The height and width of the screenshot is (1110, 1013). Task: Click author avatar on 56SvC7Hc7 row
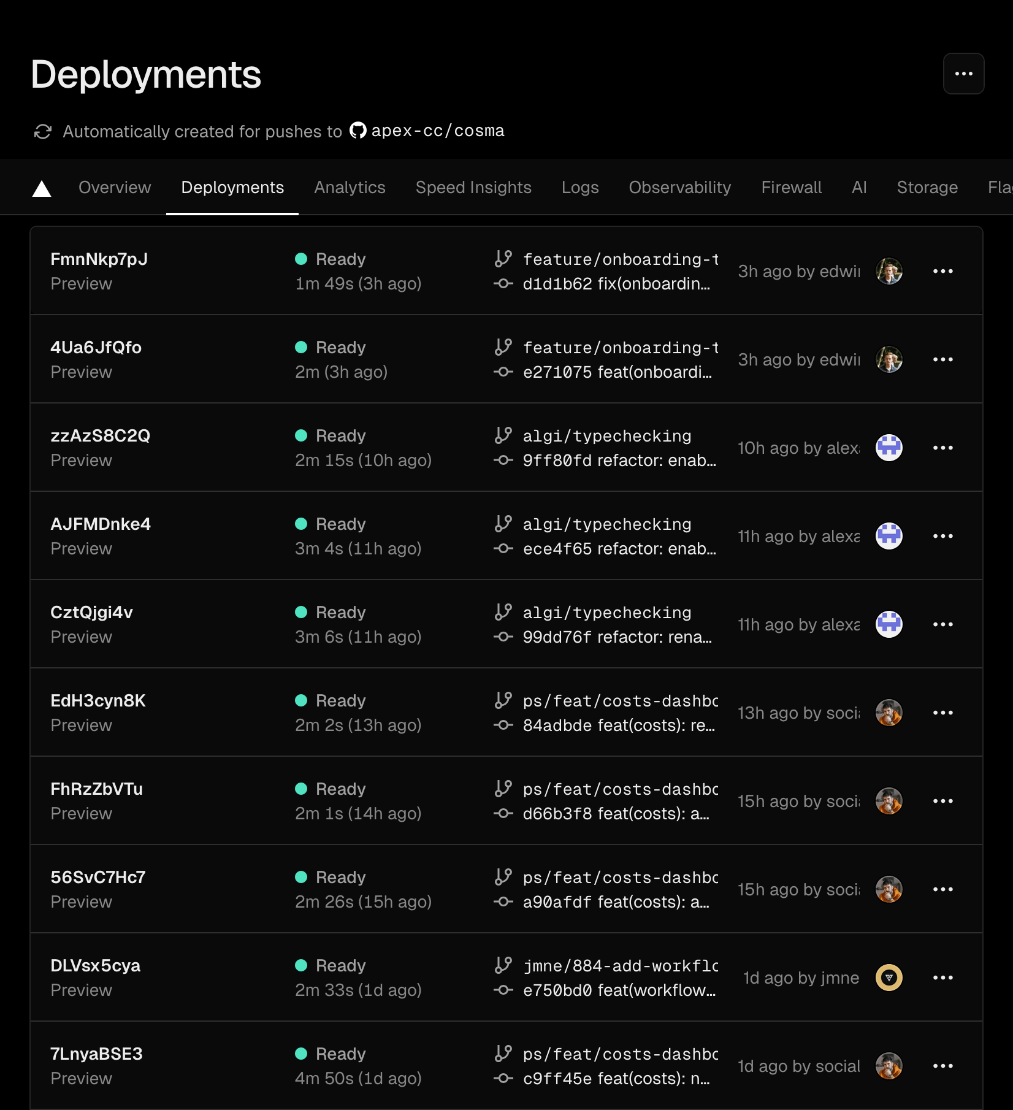coord(889,889)
